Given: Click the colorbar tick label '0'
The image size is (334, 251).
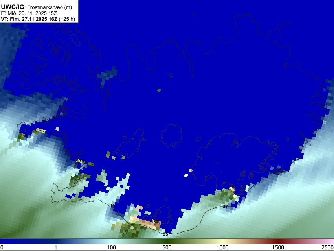Looking at the screenshot, I should point(2,247).
